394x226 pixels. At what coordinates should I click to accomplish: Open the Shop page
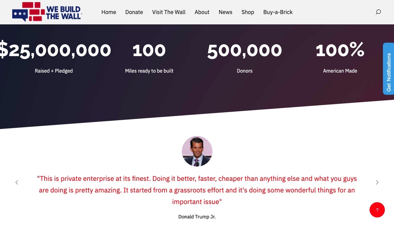pos(248,12)
